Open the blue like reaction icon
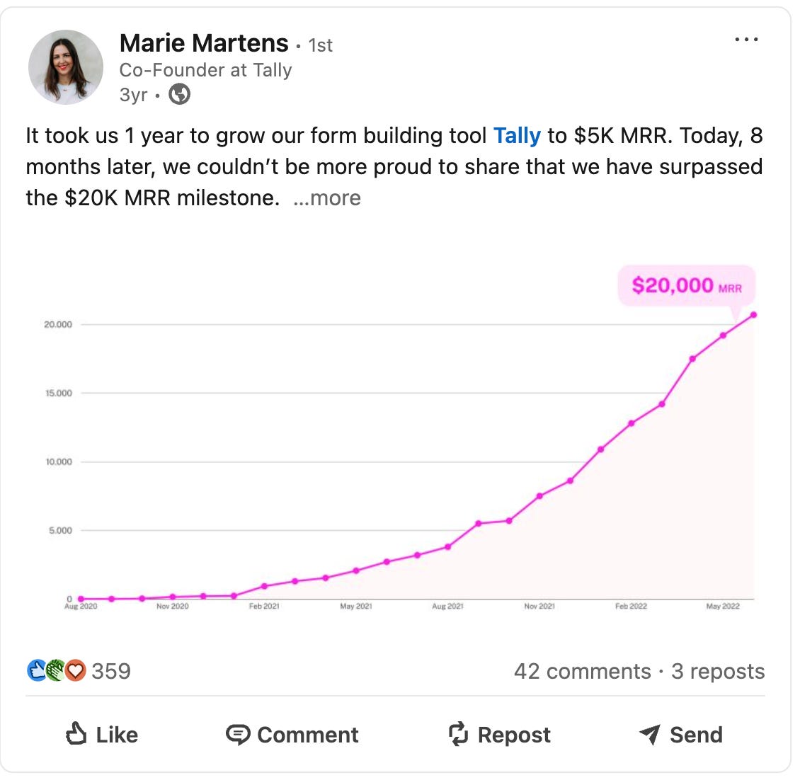Image resolution: width=800 pixels, height=780 pixels. click(36, 671)
